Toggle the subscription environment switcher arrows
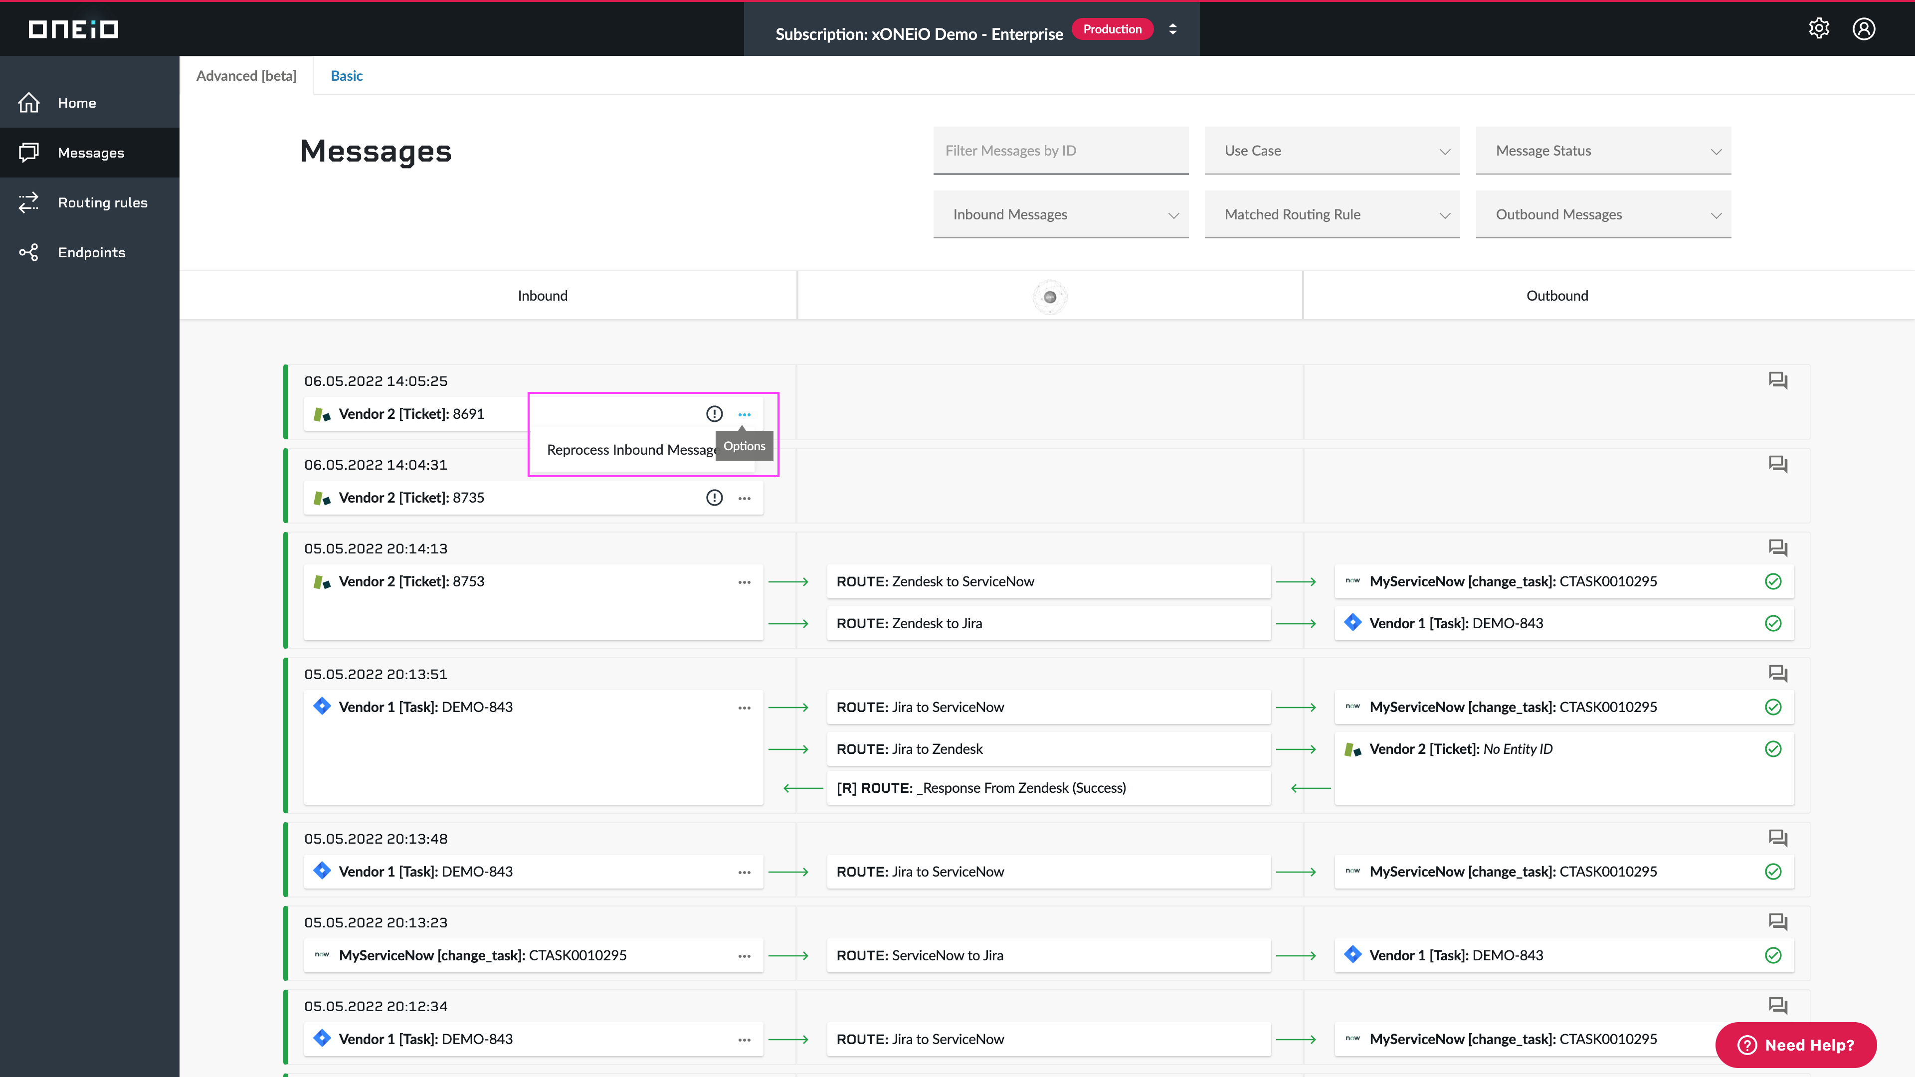1915x1077 pixels. pos(1172,29)
